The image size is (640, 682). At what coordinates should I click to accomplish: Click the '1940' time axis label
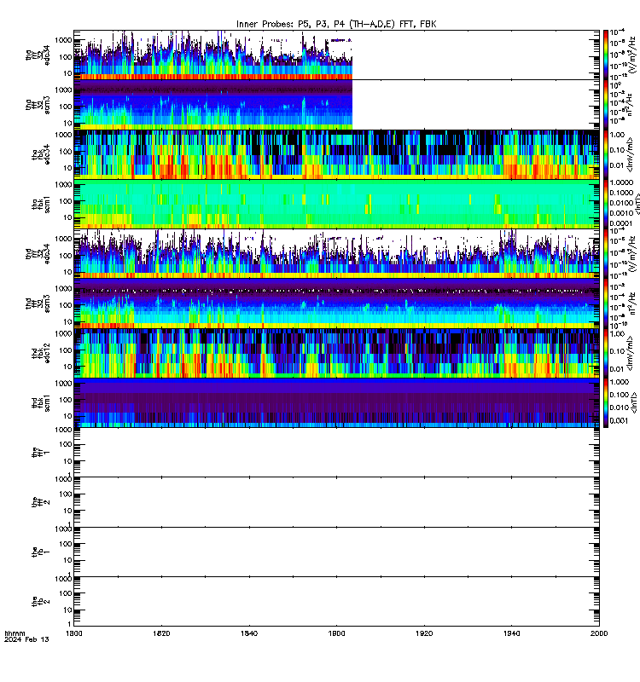pos(511,633)
